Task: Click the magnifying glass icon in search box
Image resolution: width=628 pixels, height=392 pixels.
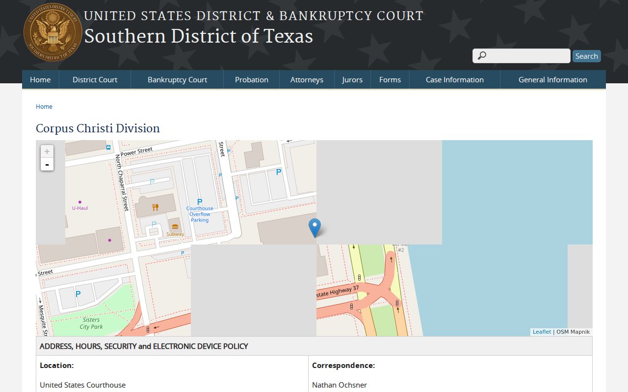Action: click(482, 56)
